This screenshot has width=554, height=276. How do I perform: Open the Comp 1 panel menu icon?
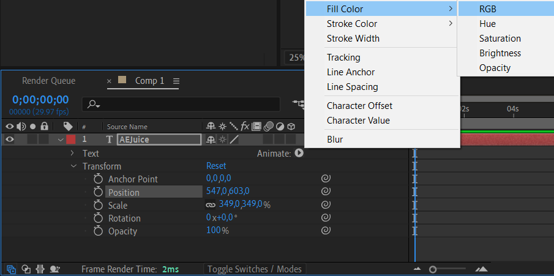pos(176,81)
